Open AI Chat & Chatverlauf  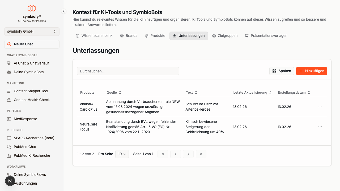(x=31, y=63)
